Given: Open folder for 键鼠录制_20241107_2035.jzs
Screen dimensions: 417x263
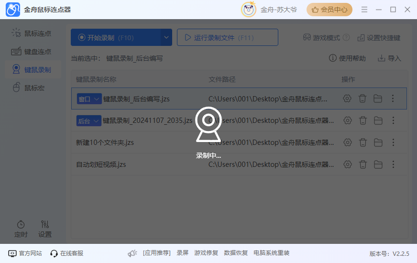Looking at the screenshot, I should [x=378, y=121].
